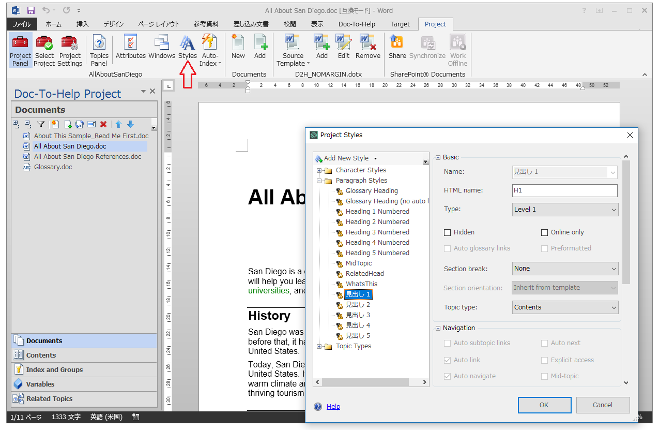Toggle the Auto navigate checkbox

[x=448, y=376]
